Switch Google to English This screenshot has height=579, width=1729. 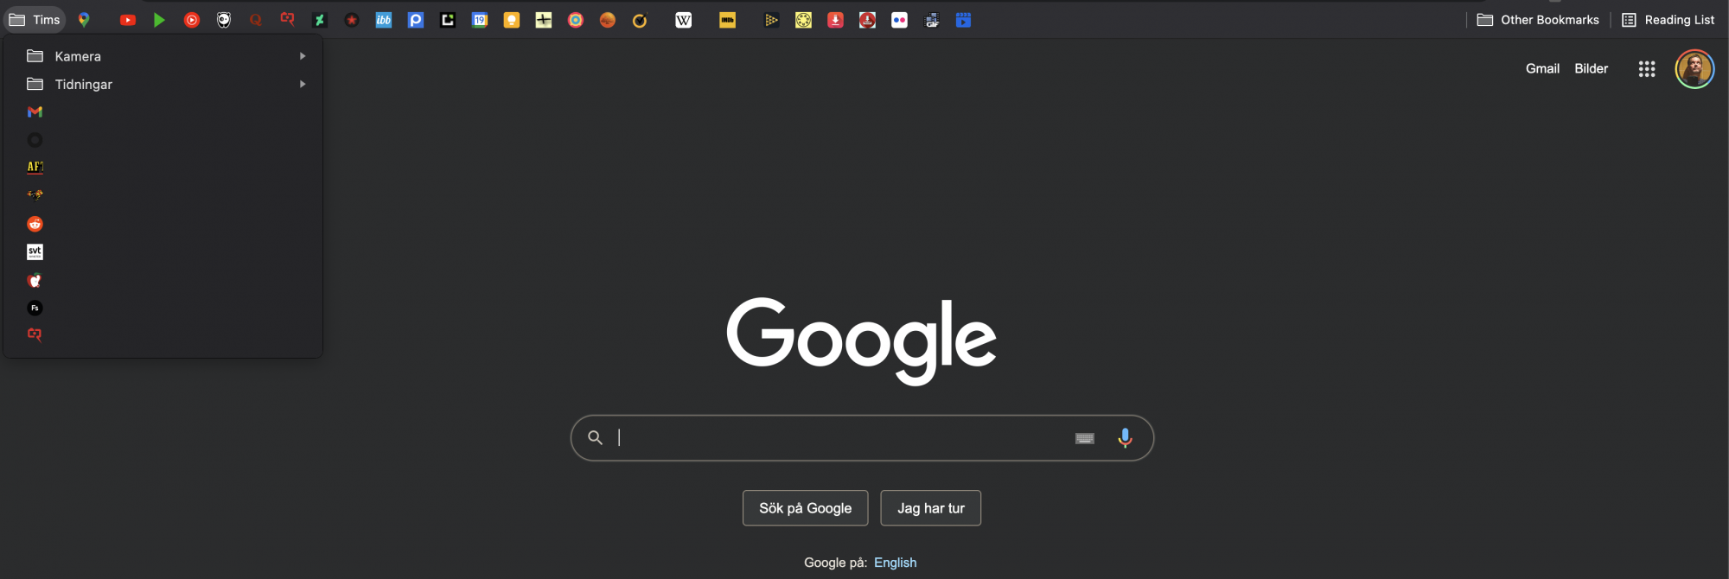[895, 563]
